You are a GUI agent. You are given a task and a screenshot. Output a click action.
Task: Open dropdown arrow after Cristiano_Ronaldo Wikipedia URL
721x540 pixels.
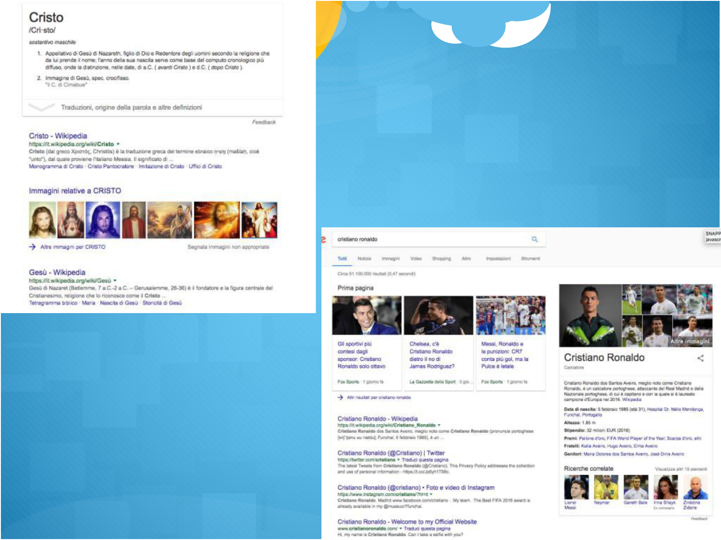pos(439,425)
